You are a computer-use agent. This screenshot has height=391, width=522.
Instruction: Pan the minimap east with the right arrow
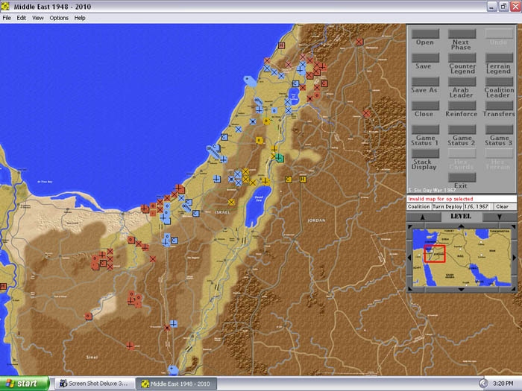coord(514,258)
